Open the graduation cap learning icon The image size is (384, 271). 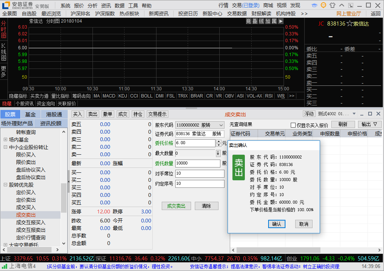click(x=314, y=5)
